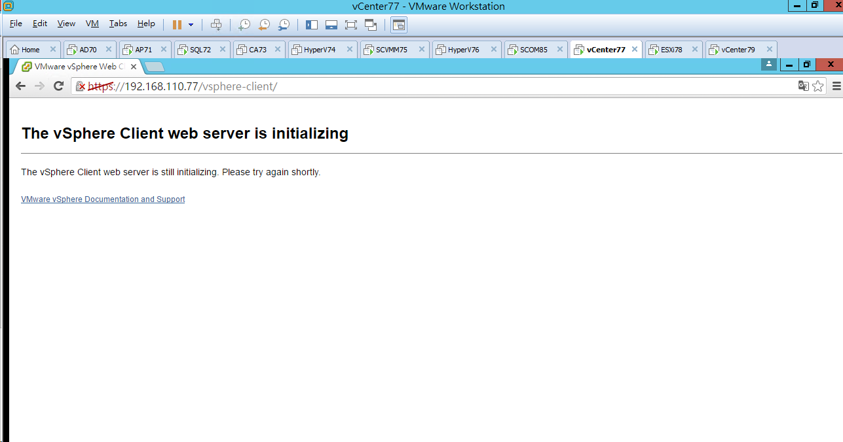This screenshot has width=843, height=442.
Task: Minimize the Chrome browser window
Action: [789, 64]
